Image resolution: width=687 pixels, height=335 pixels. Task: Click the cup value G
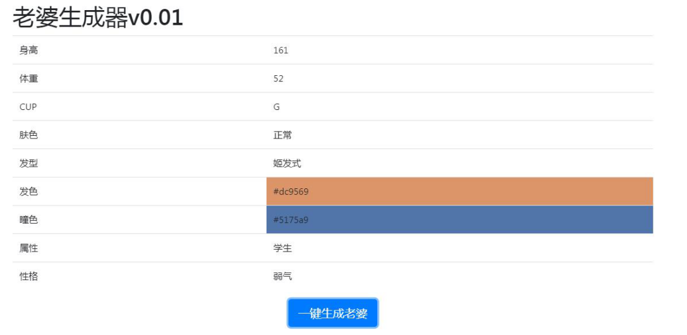click(x=276, y=107)
